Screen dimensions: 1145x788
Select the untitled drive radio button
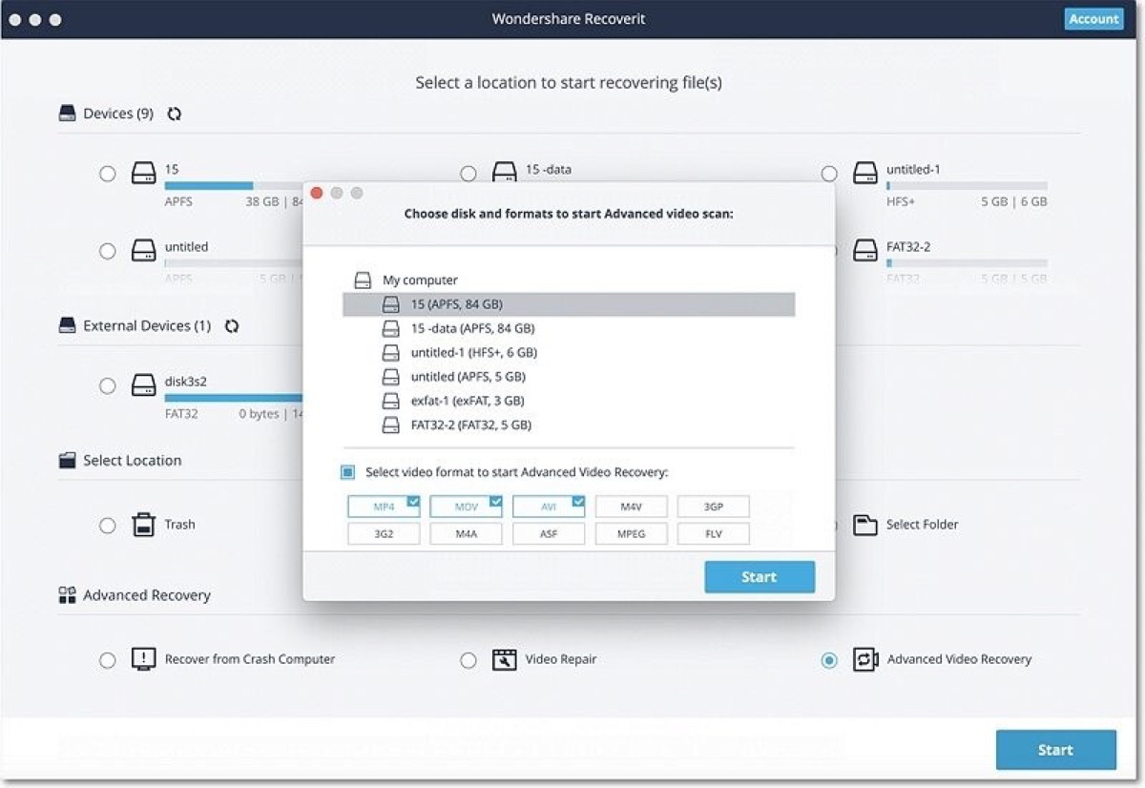click(x=108, y=251)
